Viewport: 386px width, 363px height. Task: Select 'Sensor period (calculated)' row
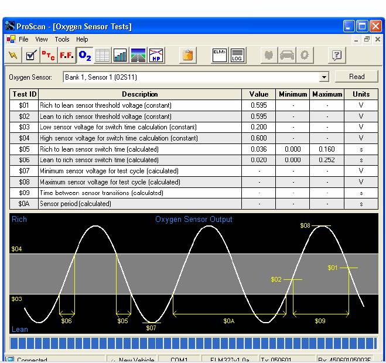tap(194, 204)
